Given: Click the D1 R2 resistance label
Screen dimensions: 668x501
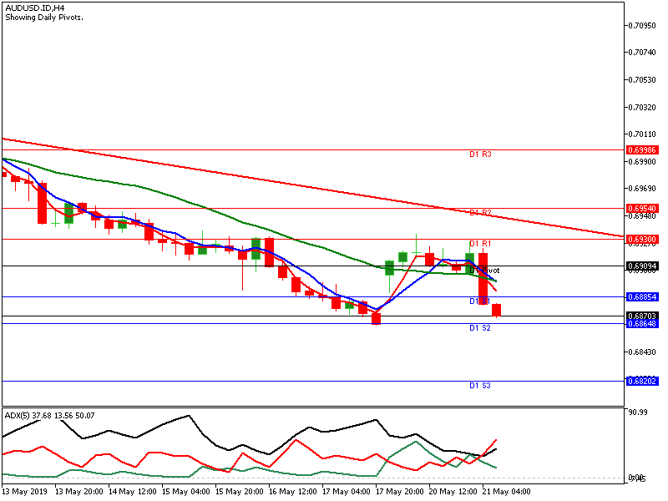Looking at the screenshot, I should pos(479,213).
